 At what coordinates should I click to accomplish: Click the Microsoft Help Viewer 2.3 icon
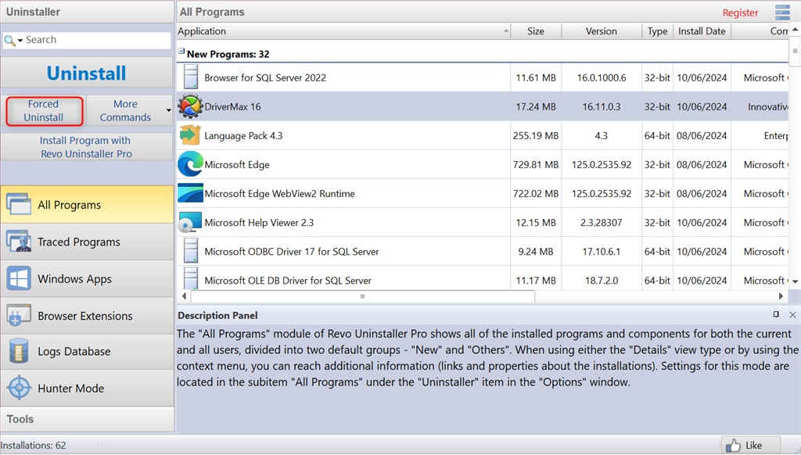pyautogui.click(x=190, y=223)
